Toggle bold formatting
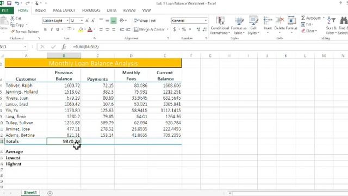 [45, 29]
